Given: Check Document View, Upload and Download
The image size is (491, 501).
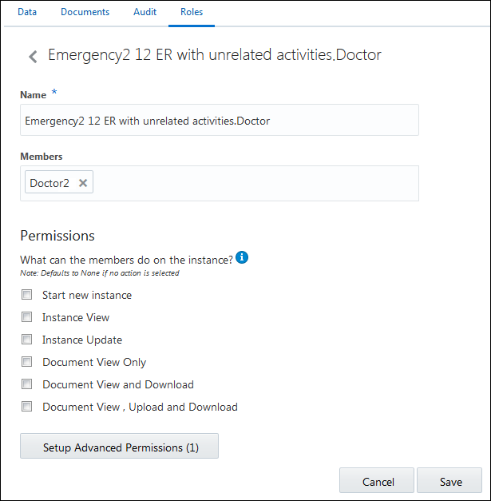Looking at the screenshot, I should click(x=27, y=407).
